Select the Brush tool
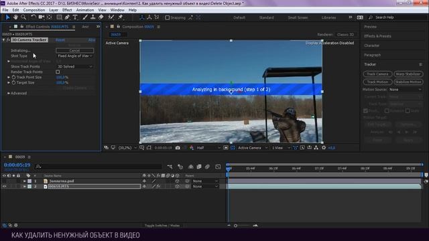Viewport: 429px width, 241px height. coord(85,17)
